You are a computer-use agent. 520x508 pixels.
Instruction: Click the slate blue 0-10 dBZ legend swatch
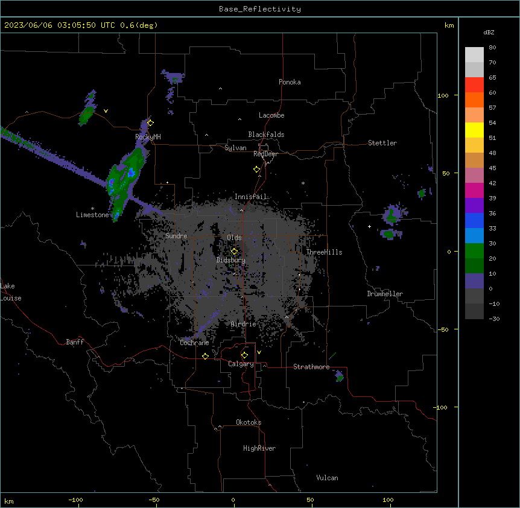tap(474, 281)
